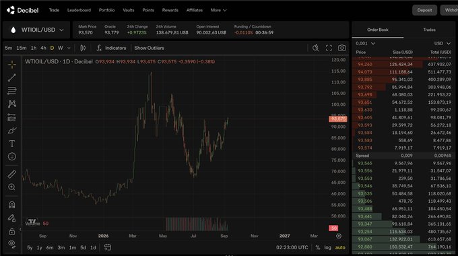The width and height of the screenshot is (458, 256).
Task: Toggle stay in drawing mode
Action: [12, 218]
